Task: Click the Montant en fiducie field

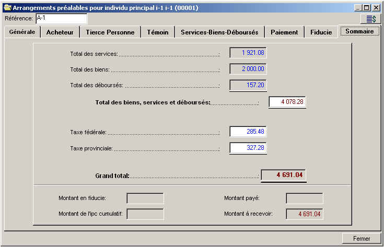Action: point(145,198)
